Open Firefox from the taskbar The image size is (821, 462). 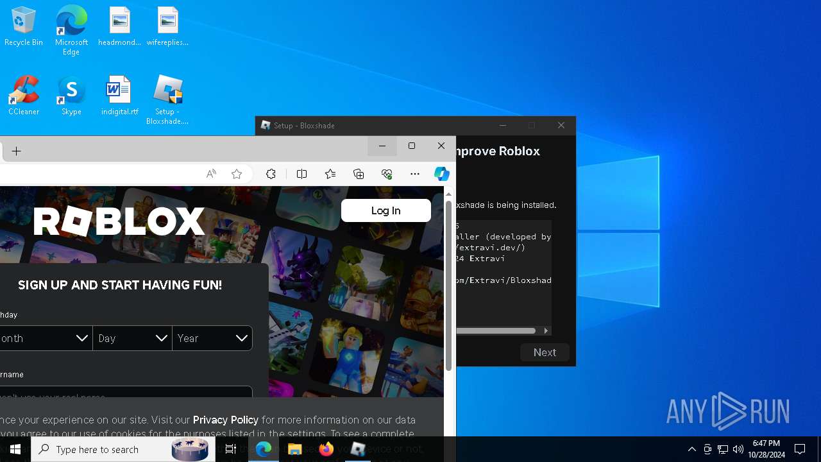click(x=326, y=449)
